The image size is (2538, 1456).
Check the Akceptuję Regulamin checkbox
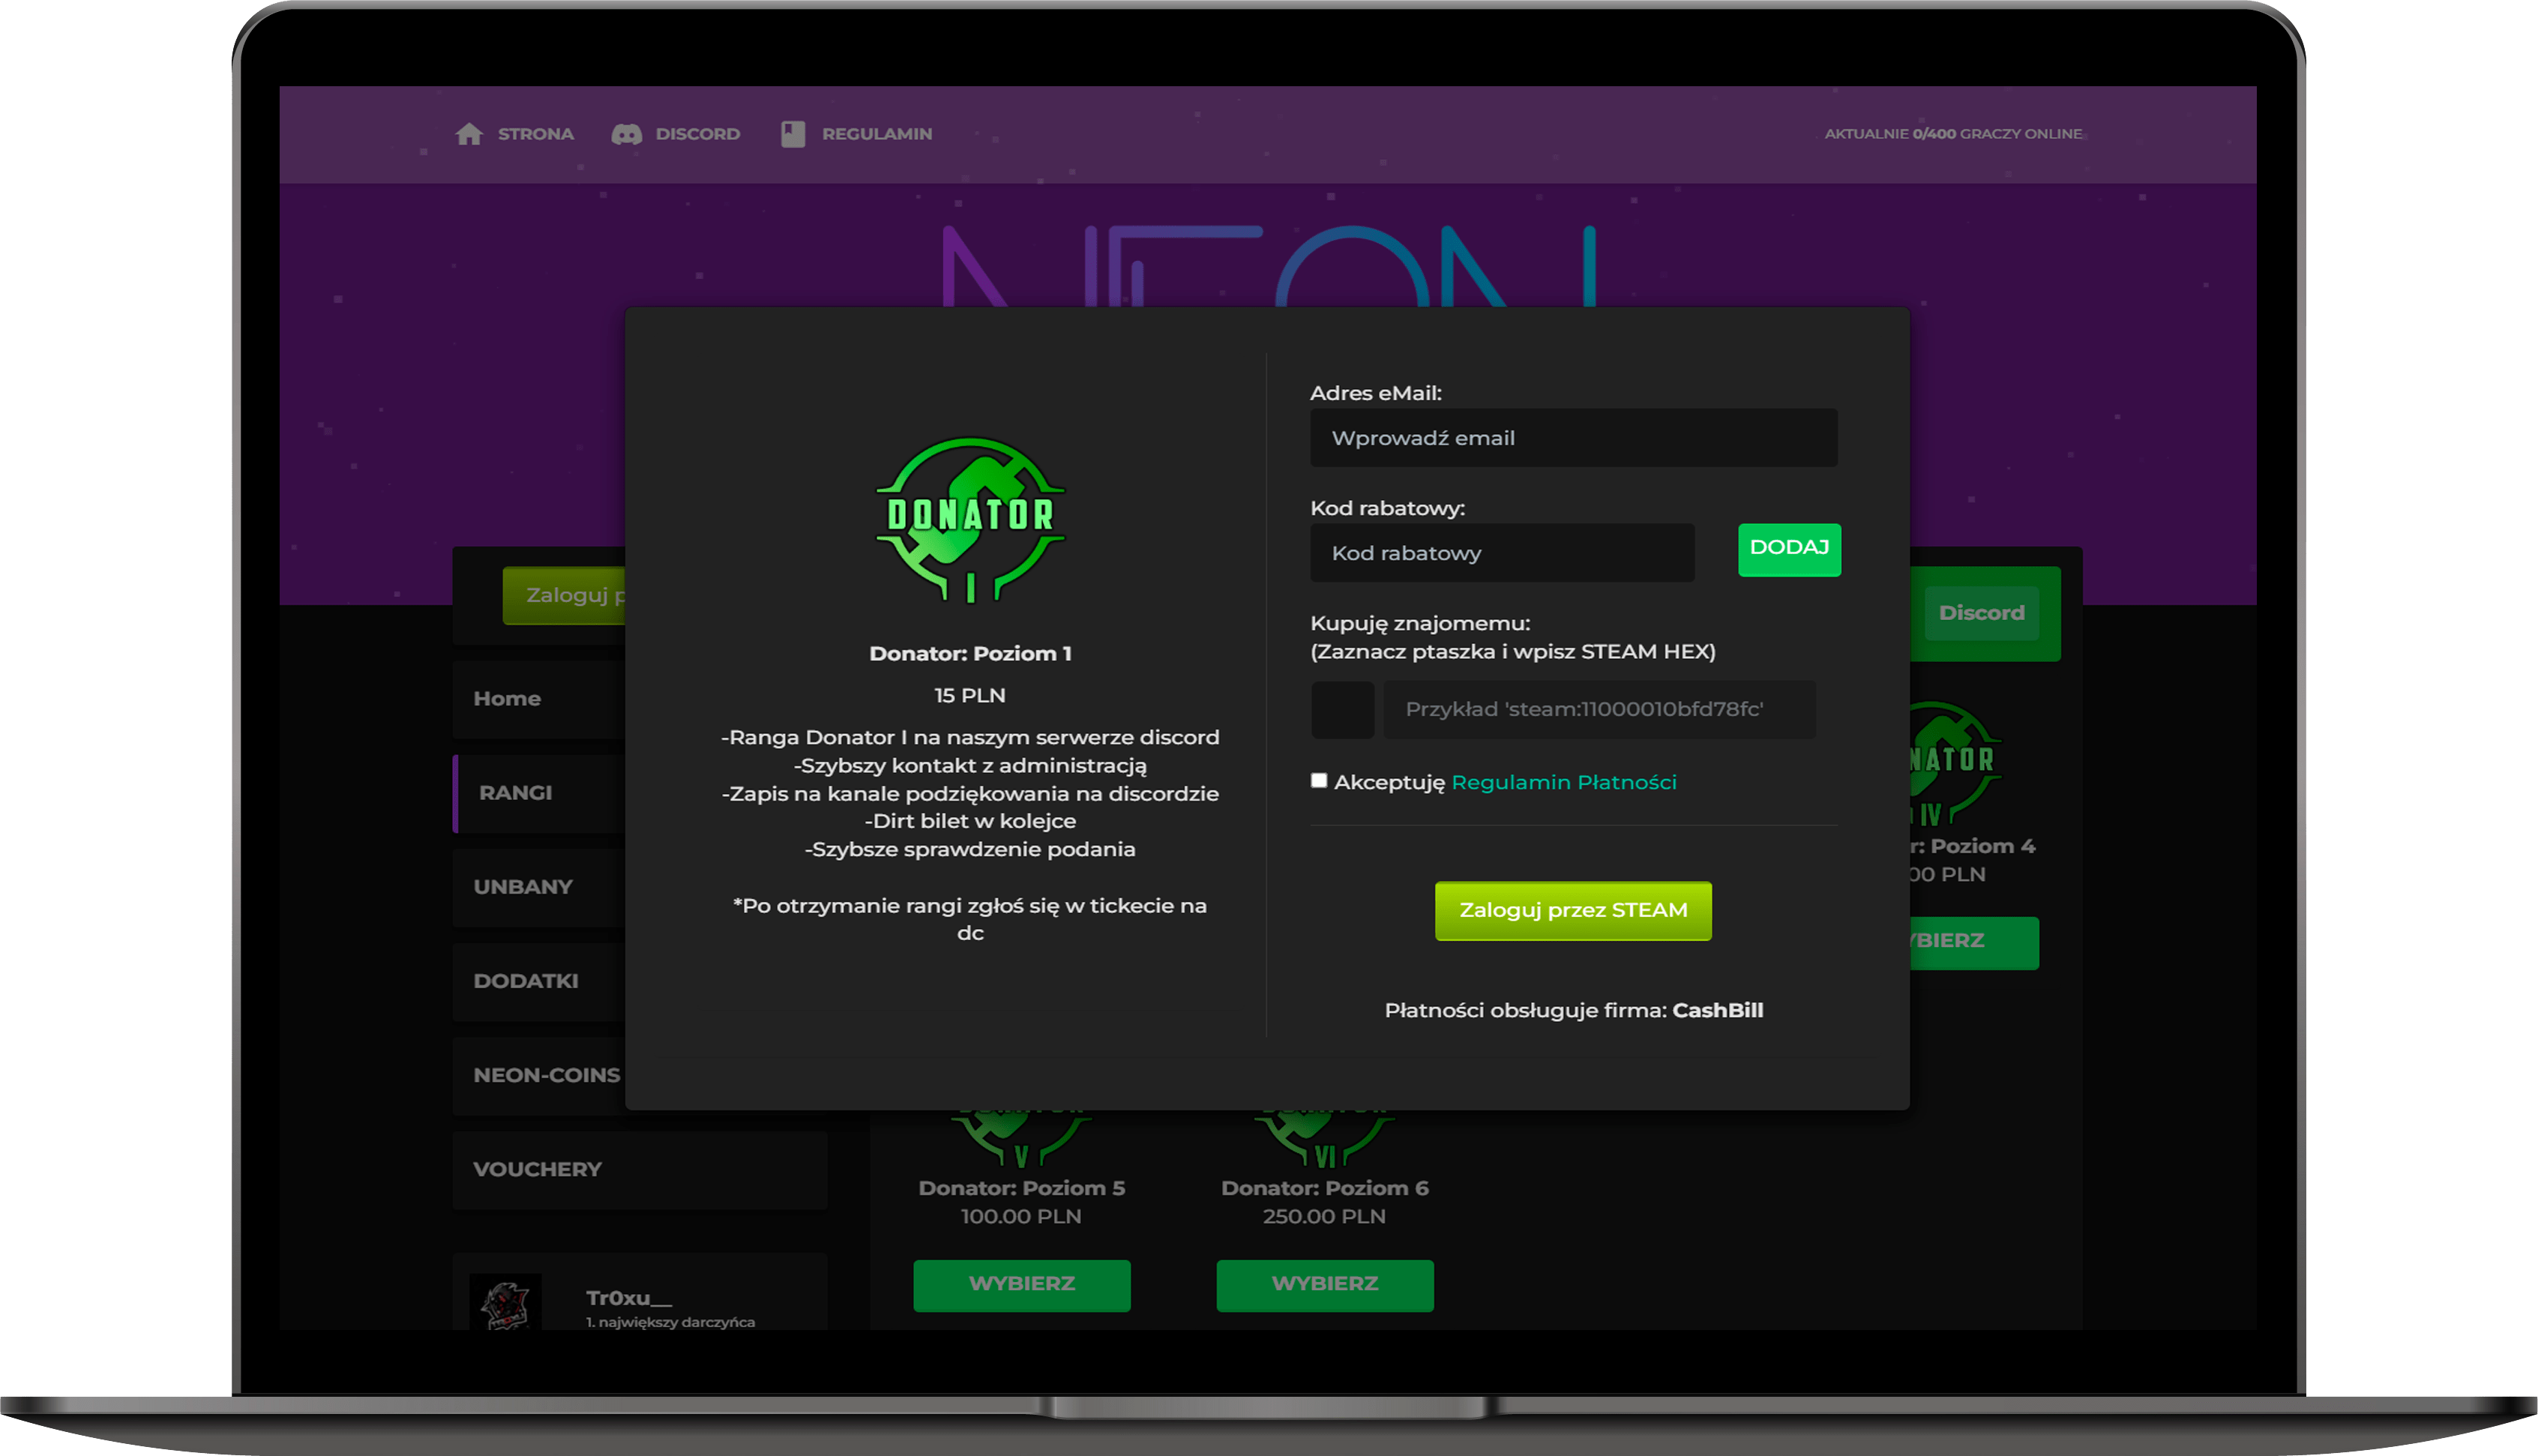1319,781
